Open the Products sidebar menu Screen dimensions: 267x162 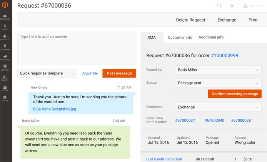(x=5, y=37)
